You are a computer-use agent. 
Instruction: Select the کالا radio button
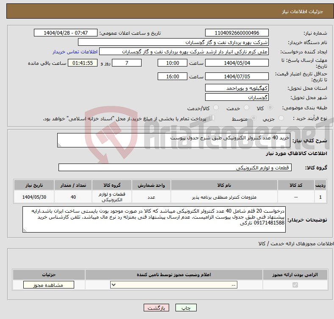coord(270,108)
